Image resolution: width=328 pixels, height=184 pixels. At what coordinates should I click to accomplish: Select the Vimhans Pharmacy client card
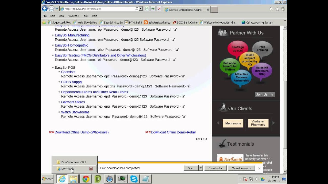[x=258, y=123]
